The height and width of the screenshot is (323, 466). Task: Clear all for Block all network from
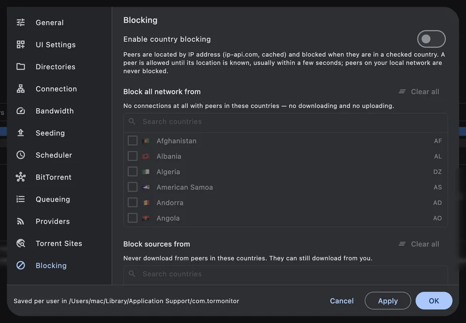pyautogui.click(x=419, y=92)
